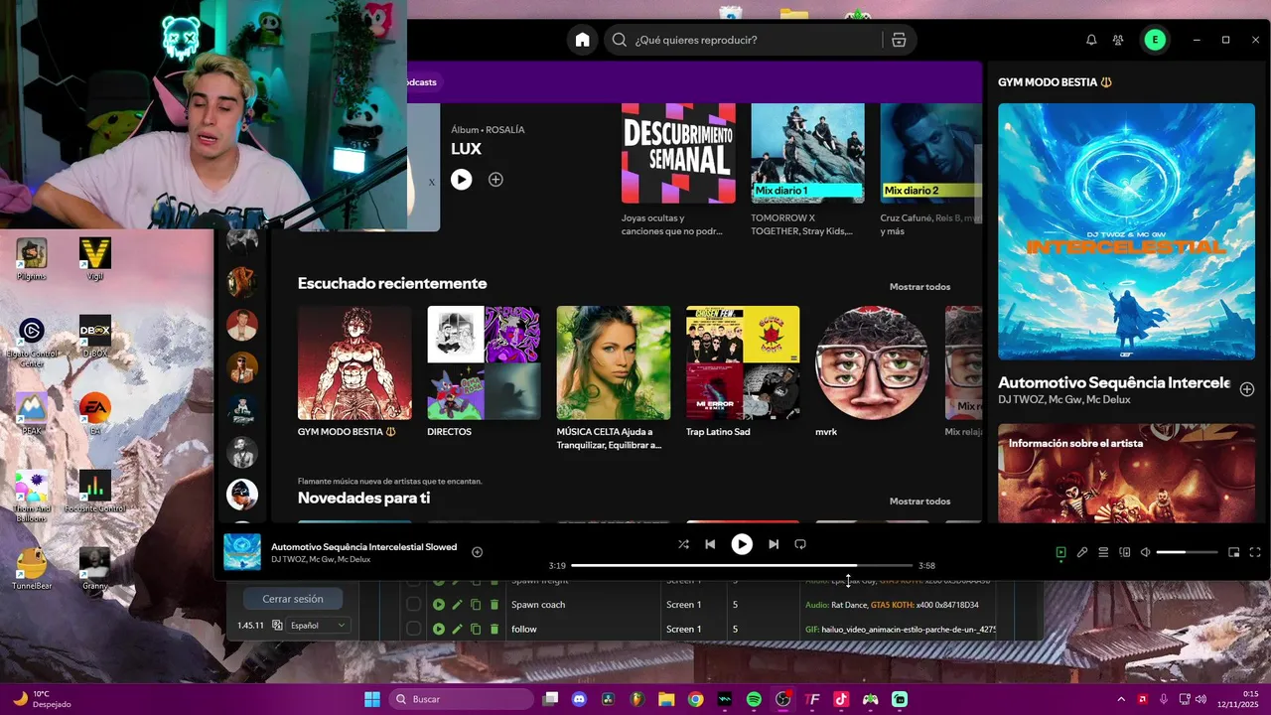Open the green E profile avatar
1271x715 pixels.
[1154, 40]
